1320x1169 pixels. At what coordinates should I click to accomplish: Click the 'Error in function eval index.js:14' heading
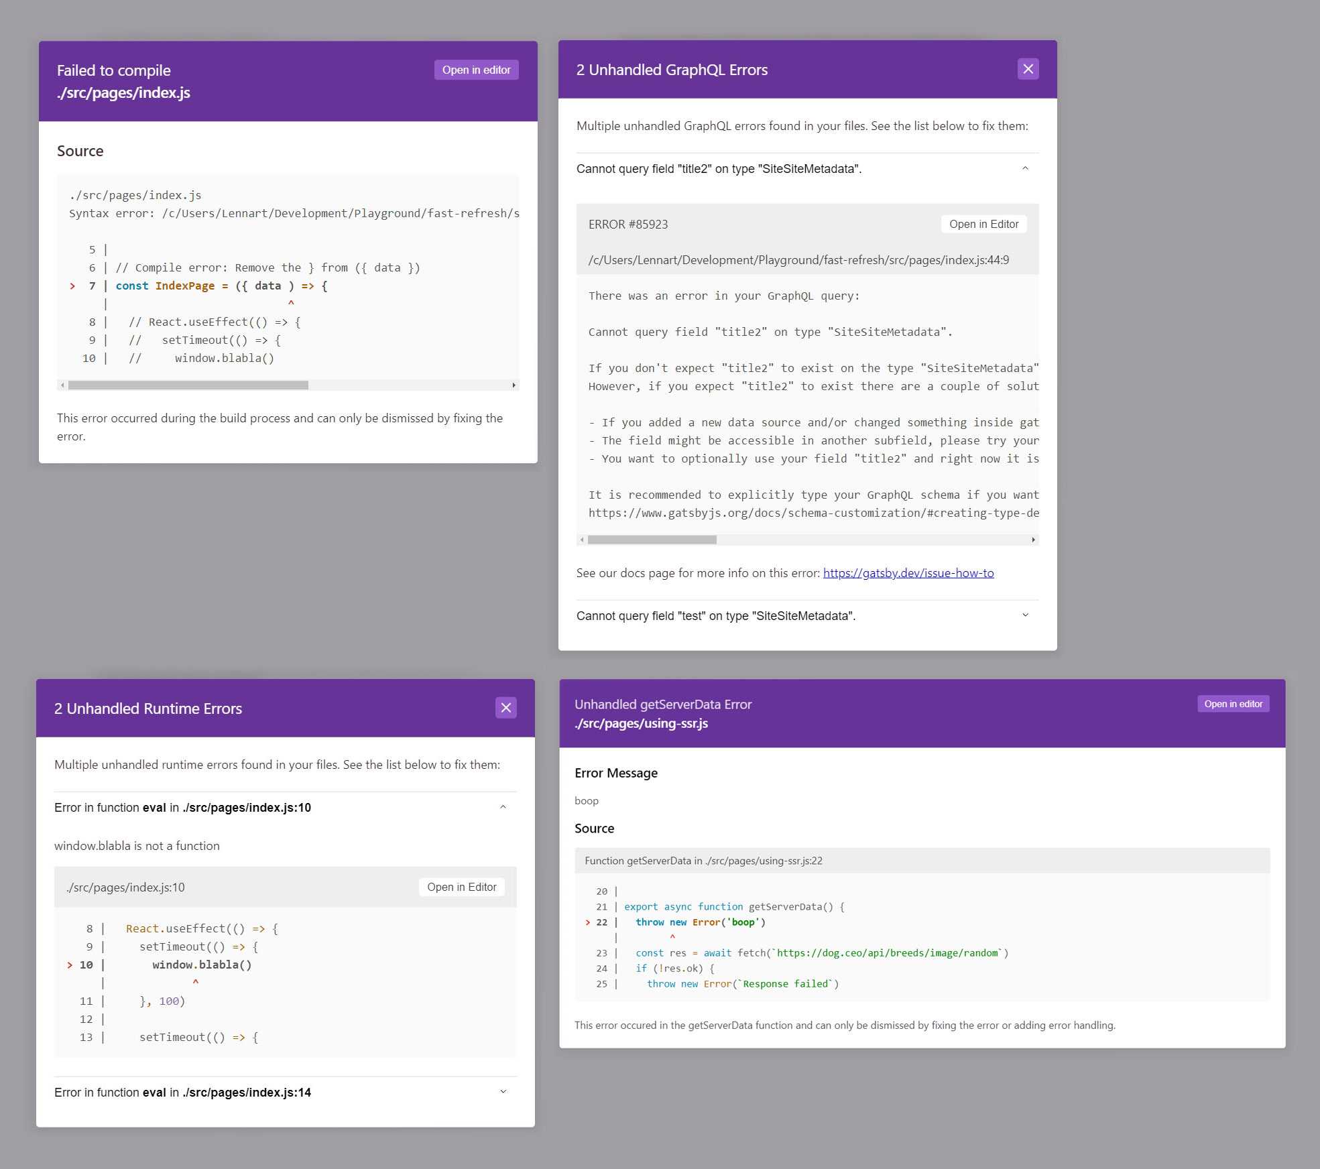click(182, 1093)
